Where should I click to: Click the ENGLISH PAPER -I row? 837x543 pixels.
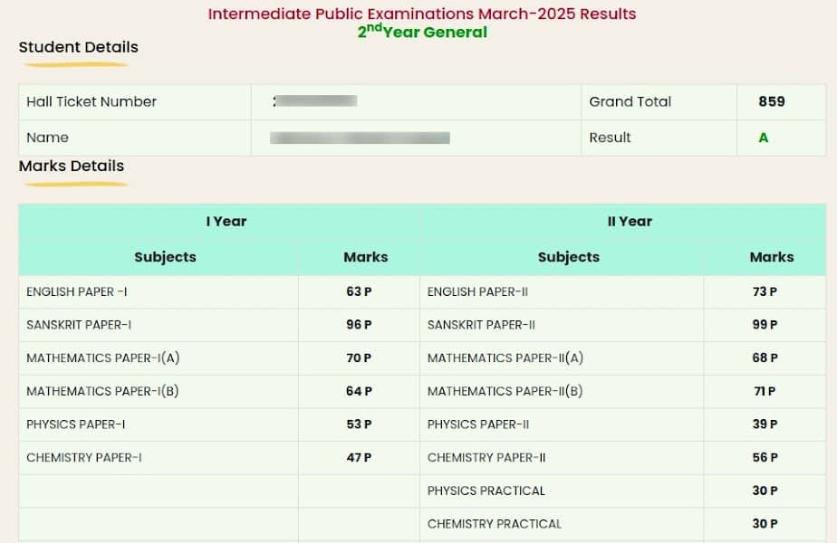tap(219, 291)
